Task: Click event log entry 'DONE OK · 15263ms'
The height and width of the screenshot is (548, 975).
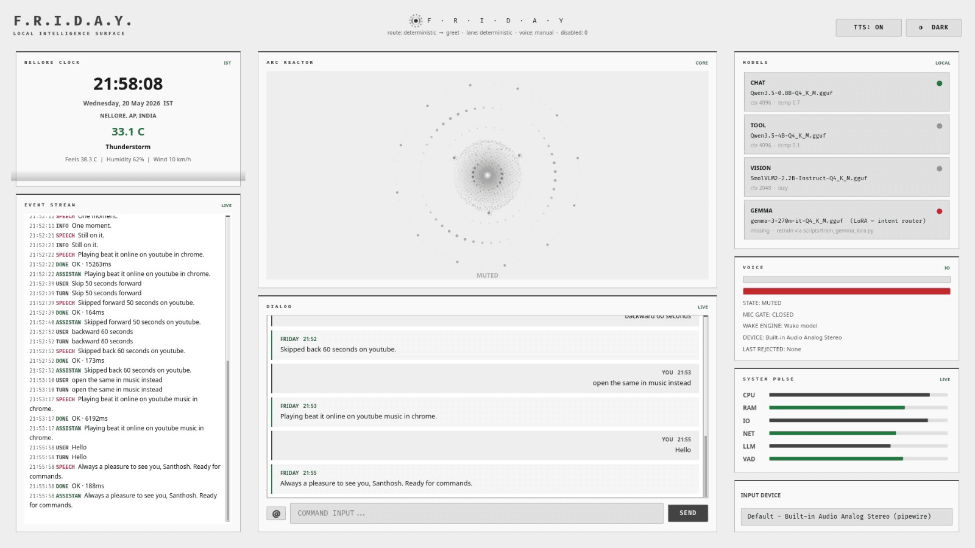Action: pos(70,264)
